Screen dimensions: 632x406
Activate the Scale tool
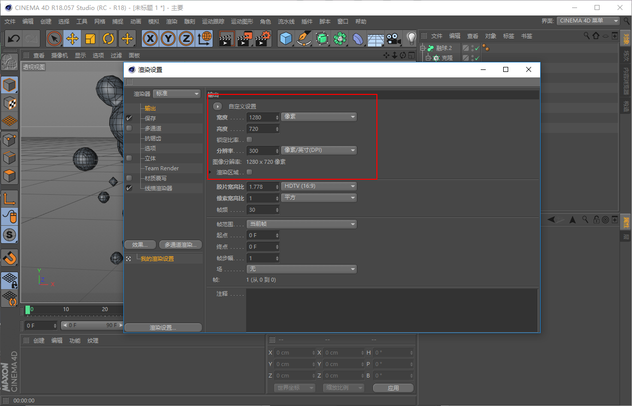pyautogui.click(x=90, y=38)
